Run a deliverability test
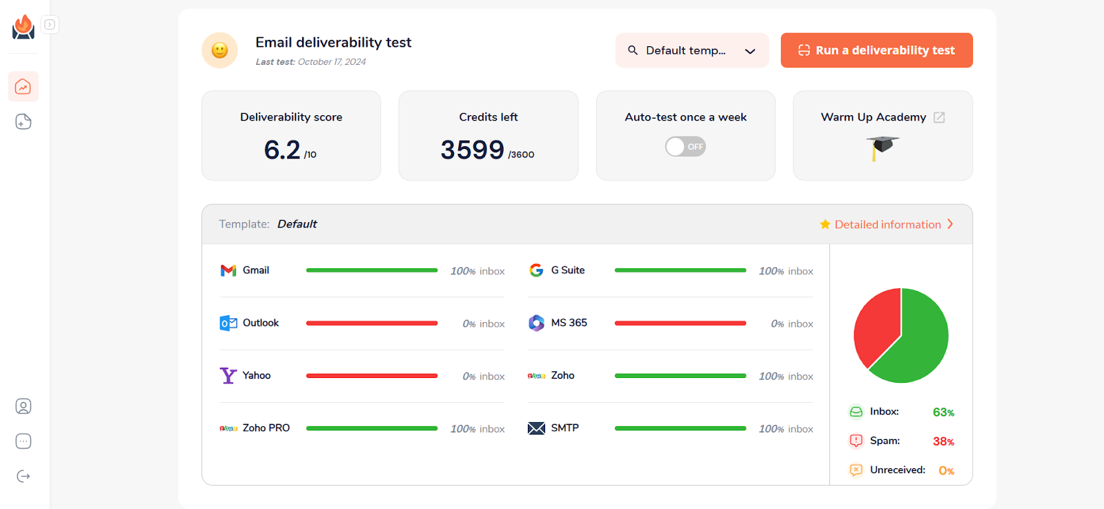Viewport: 1104px width, 509px height. tap(876, 50)
